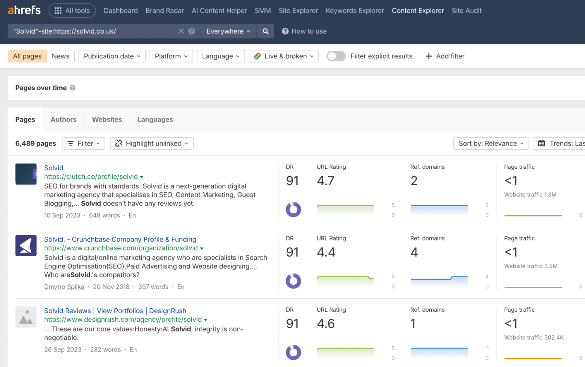Viewport: 585px width, 367px height.
Task: Expand the crunchbase.com URL dropdown arrow
Action: click(x=202, y=249)
